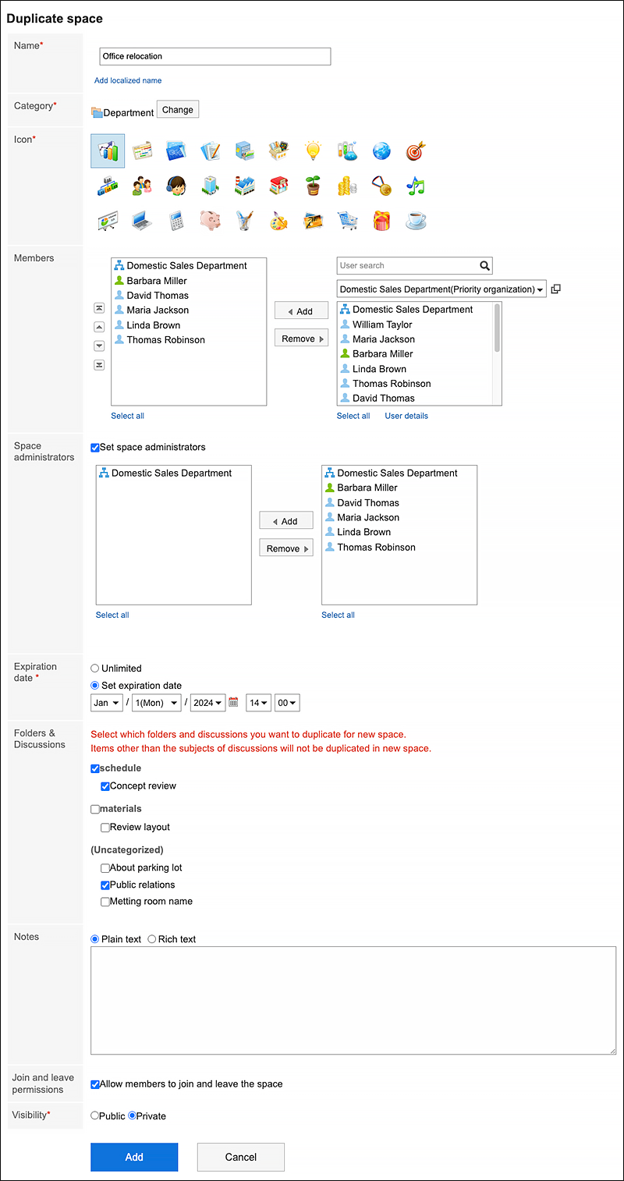Image resolution: width=624 pixels, height=1181 pixels.
Task: Click Add localized name link
Action: pyautogui.click(x=128, y=80)
